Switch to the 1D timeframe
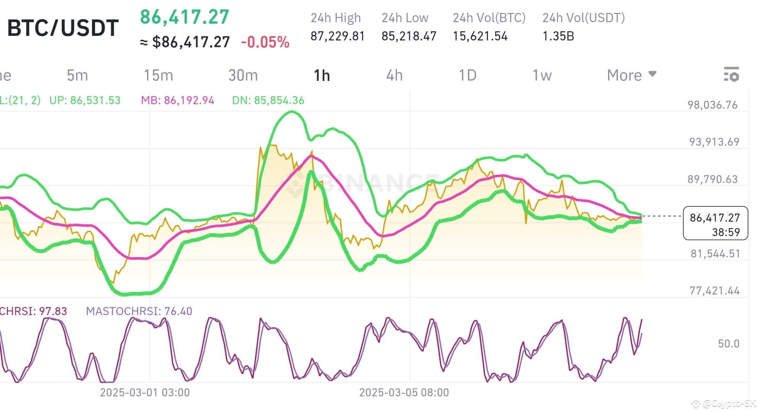Viewport: 759px width, 412px height. tap(467, 75)
